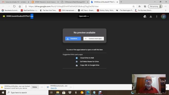Click Connect more apps button
169x95 pixels.
(x=93, y=39)
